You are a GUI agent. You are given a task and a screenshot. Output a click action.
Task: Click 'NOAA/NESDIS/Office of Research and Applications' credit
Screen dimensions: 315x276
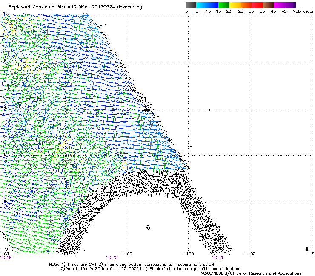(251, 273)
